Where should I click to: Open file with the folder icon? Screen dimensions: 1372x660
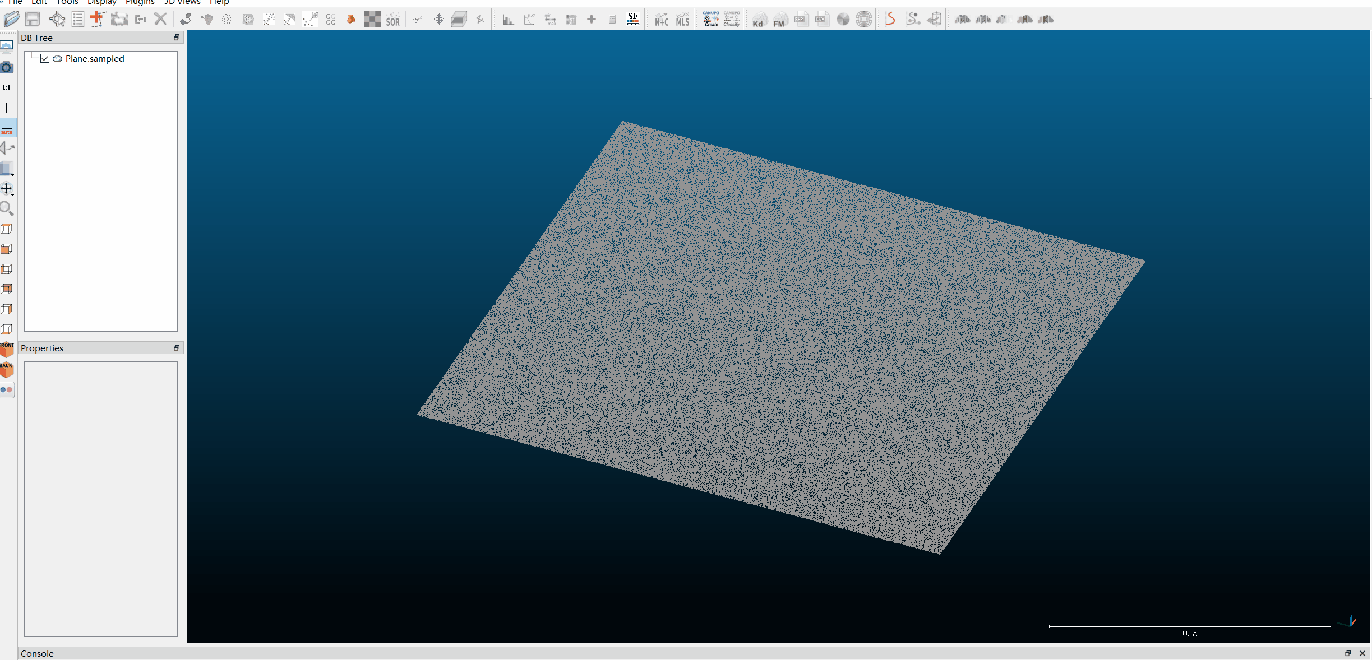coord(11,19)
